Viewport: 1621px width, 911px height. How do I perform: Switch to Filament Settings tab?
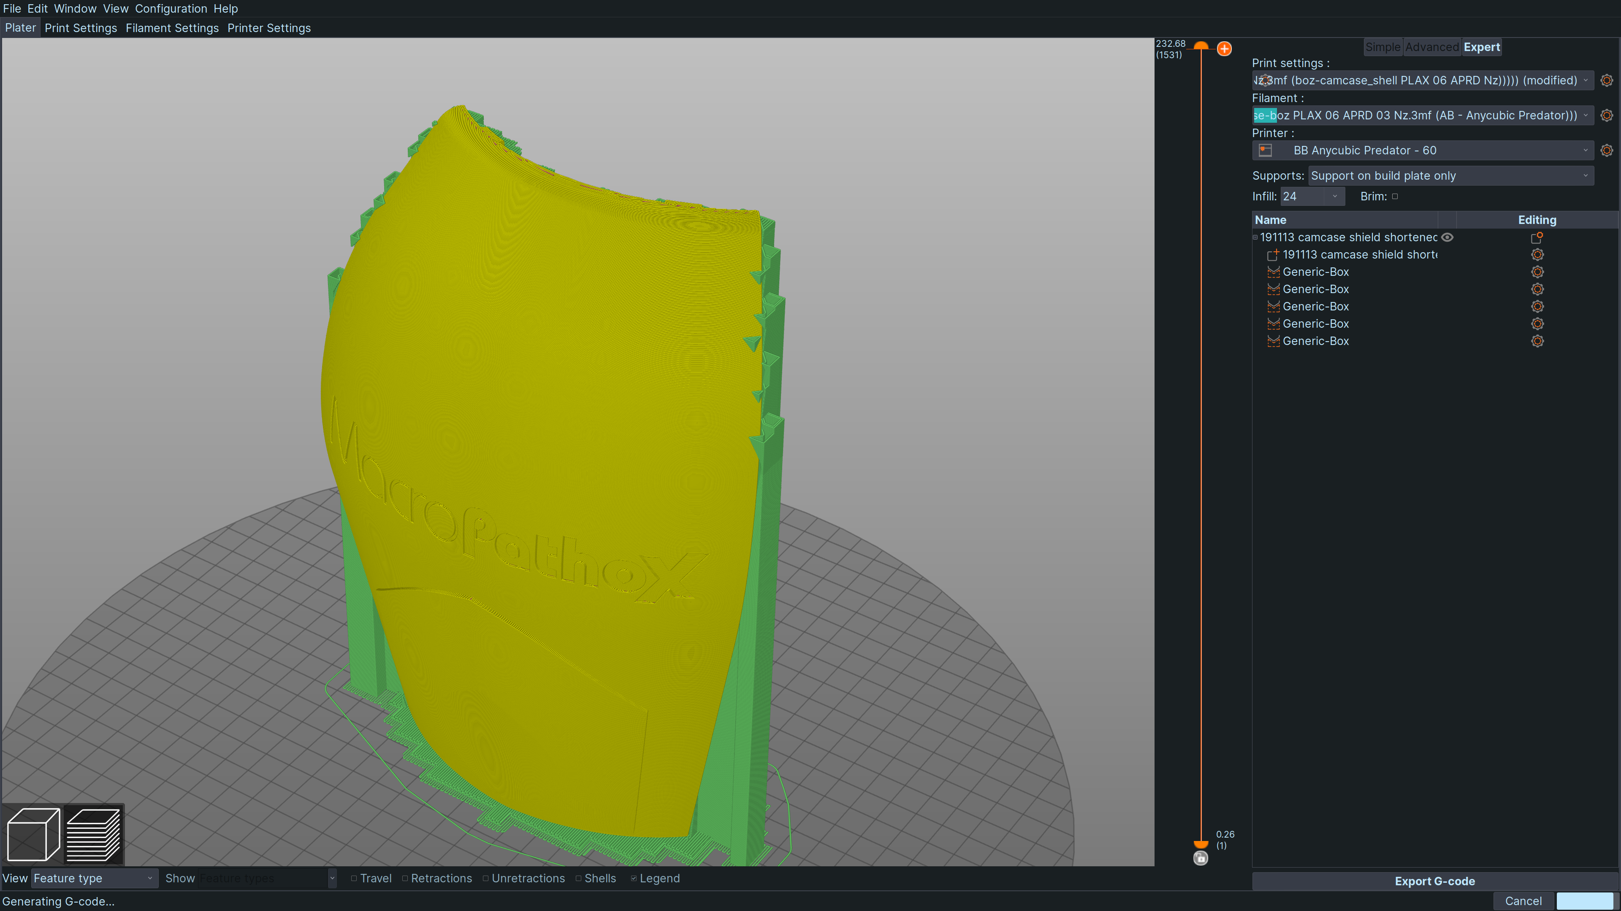coord(172,28)
